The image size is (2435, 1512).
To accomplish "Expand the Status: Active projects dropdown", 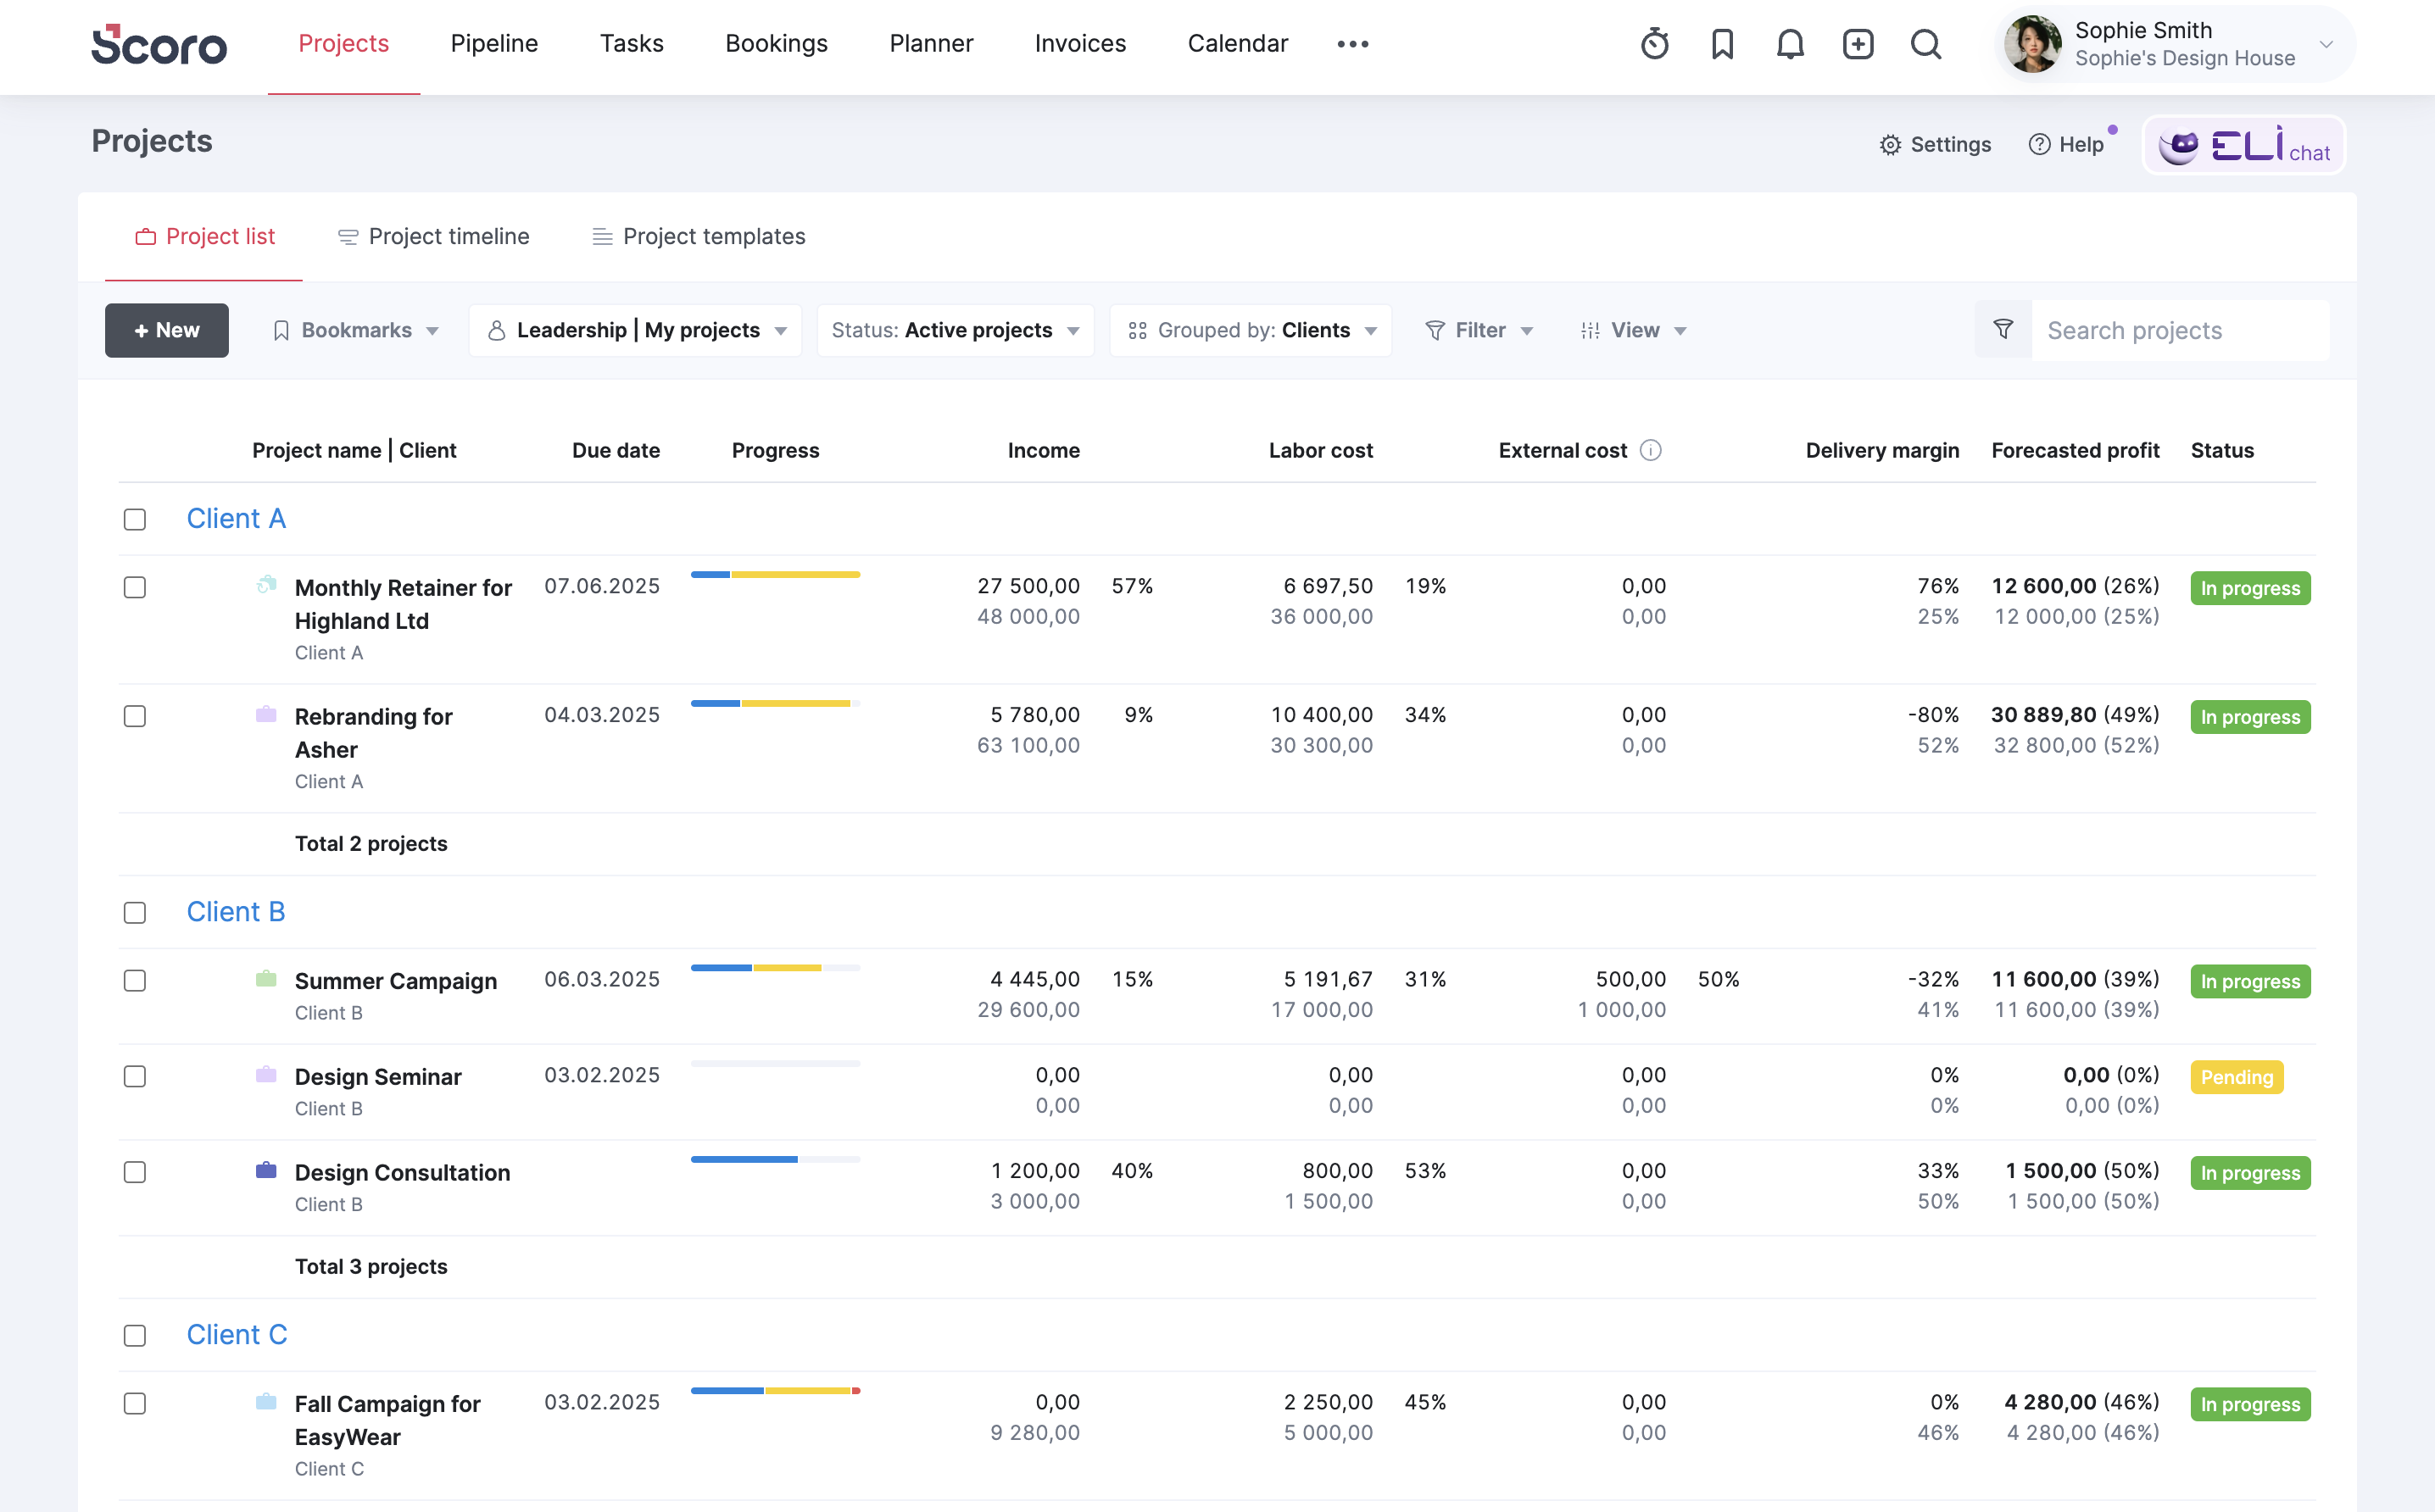I will pos(956,330).
